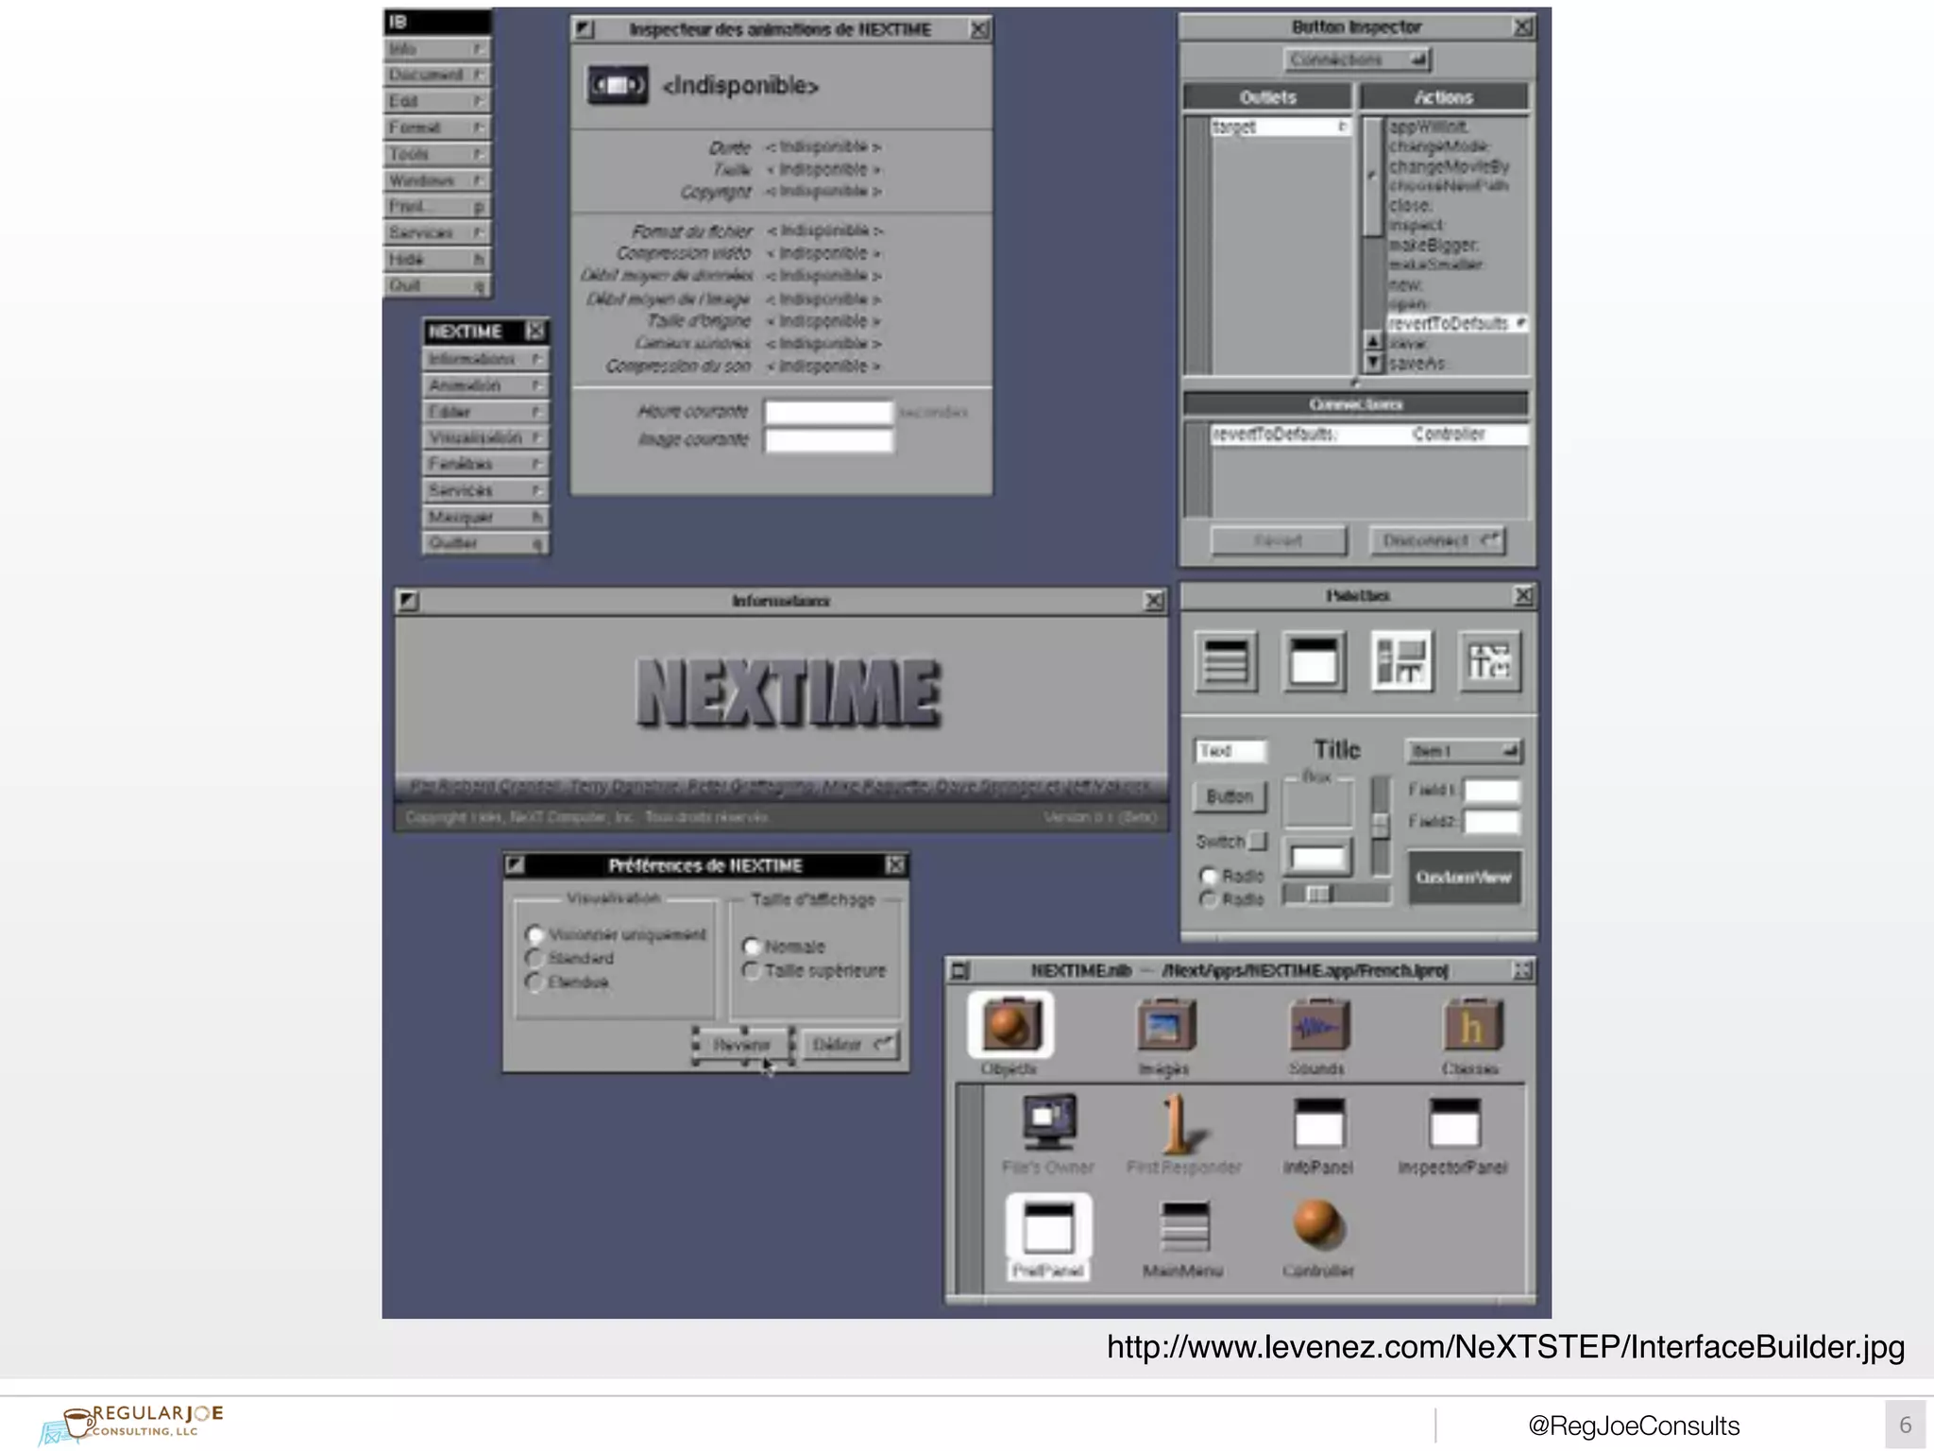Select the upper Radio button in Palettes

pyautogui.click(x=1208, y=877)
